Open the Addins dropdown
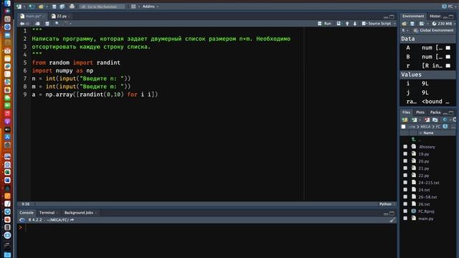This screenshot has height=258, width=459. pyautogui.click(x=151, y=6)
